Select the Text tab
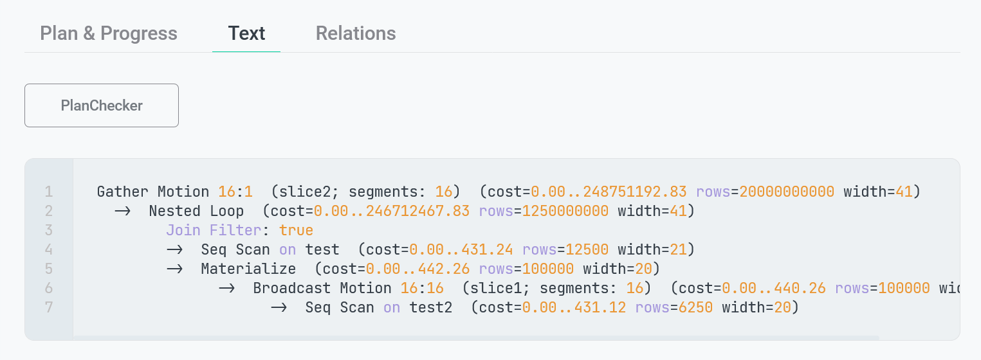Screen dimensions: 981x360 coord(246,33)
